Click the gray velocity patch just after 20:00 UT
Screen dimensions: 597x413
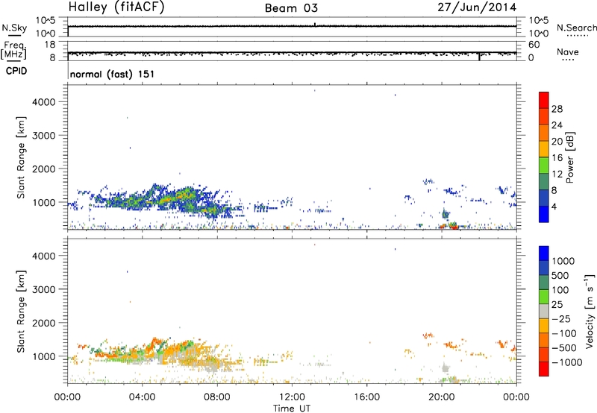(445, 368)
